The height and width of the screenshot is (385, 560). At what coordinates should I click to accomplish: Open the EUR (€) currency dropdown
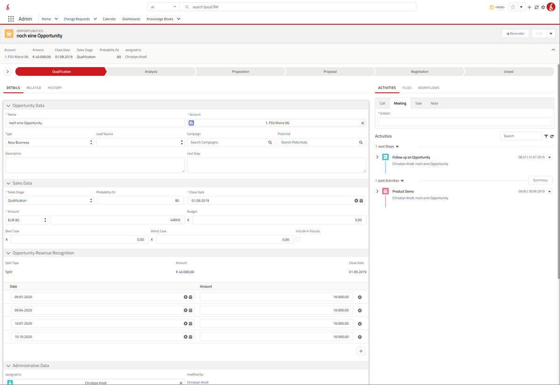[x=27, y=220]
